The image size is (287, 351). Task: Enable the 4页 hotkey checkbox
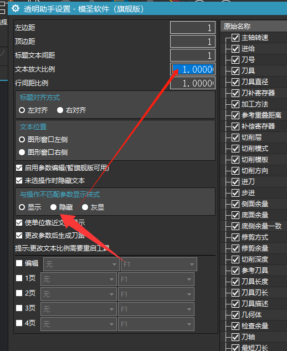click(19, 323)
